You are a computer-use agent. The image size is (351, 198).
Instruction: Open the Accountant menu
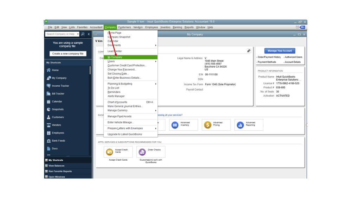point(96,27)
